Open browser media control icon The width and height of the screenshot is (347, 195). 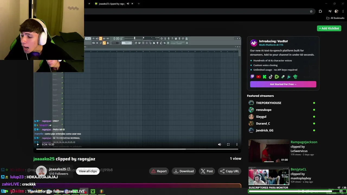(330, 11)
